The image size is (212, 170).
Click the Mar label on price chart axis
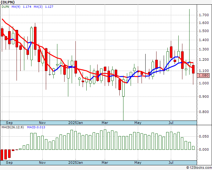coord(105,123)
